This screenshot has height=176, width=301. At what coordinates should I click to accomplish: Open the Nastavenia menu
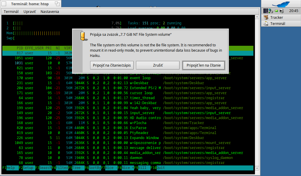50,11
